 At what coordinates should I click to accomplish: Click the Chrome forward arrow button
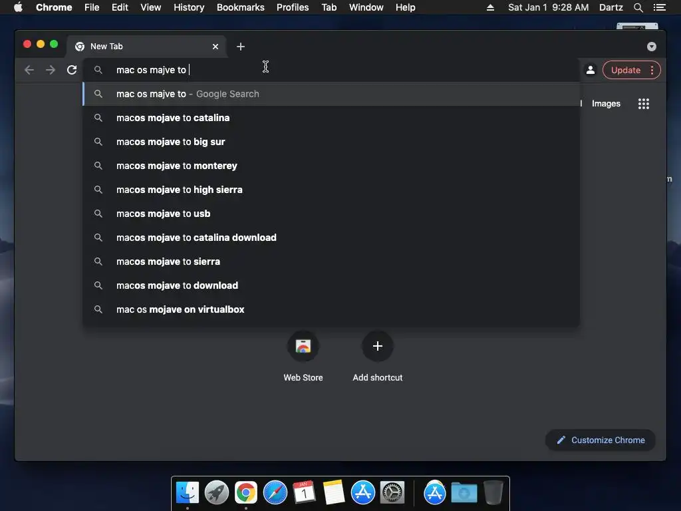click(51, 70)
